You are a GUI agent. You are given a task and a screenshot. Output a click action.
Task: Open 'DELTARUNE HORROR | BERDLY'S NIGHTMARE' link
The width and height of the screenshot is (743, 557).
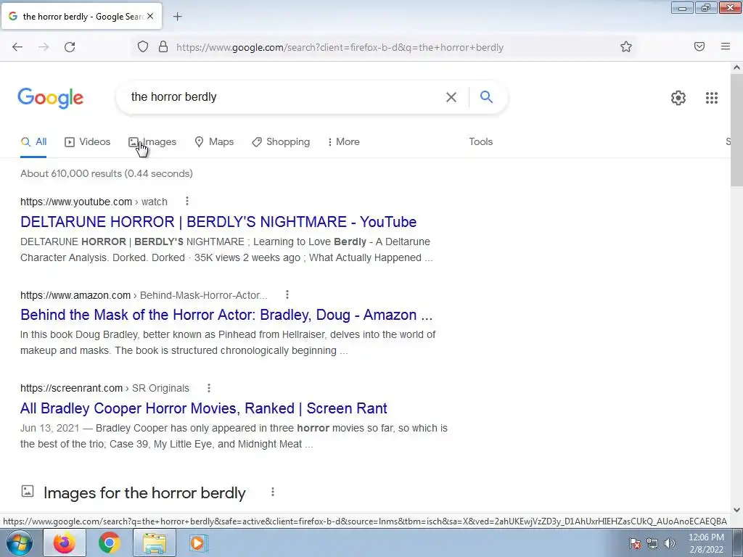point(218,222)
